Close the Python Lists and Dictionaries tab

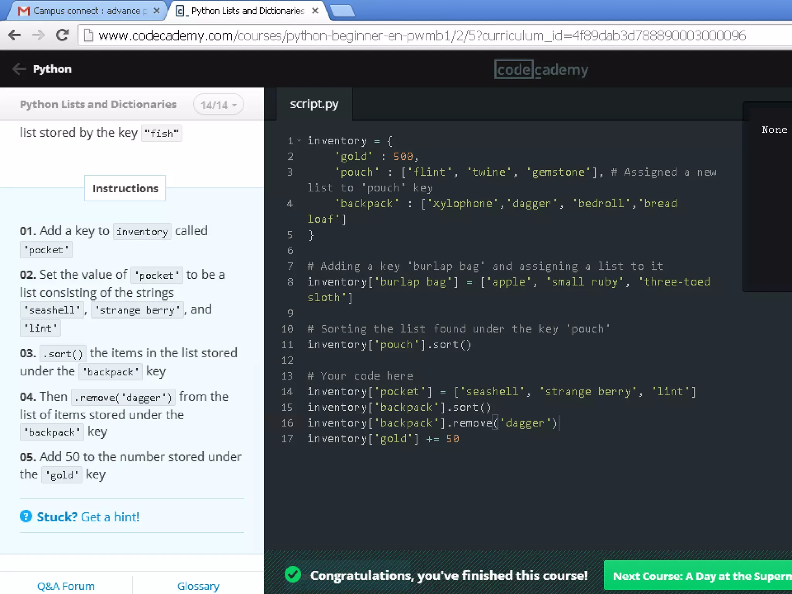[315, 11]
